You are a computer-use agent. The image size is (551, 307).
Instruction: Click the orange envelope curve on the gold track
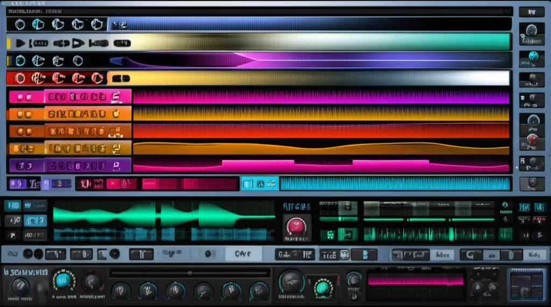click(321, 149)
